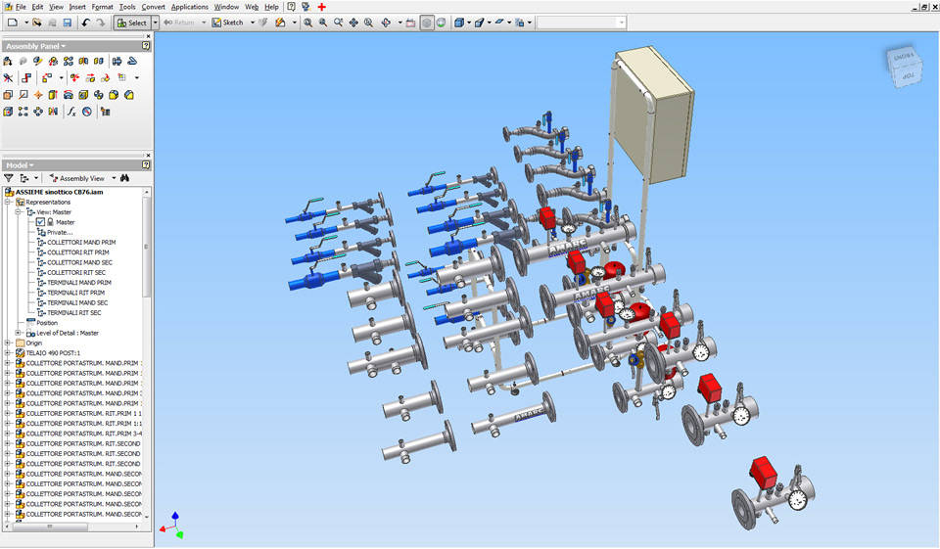
Task: Click the Undo arrow icon
Action: 85,23
